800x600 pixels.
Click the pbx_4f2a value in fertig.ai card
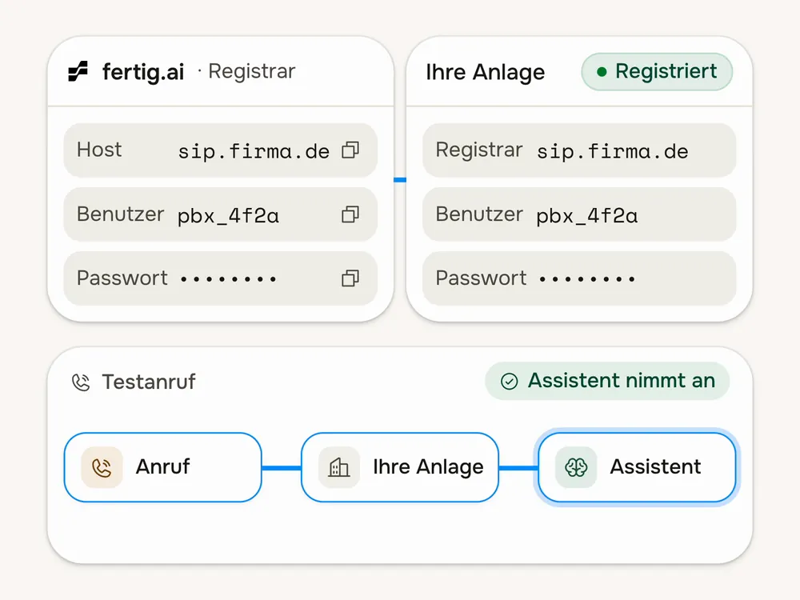pyautogui.click(x=228, y=216)
